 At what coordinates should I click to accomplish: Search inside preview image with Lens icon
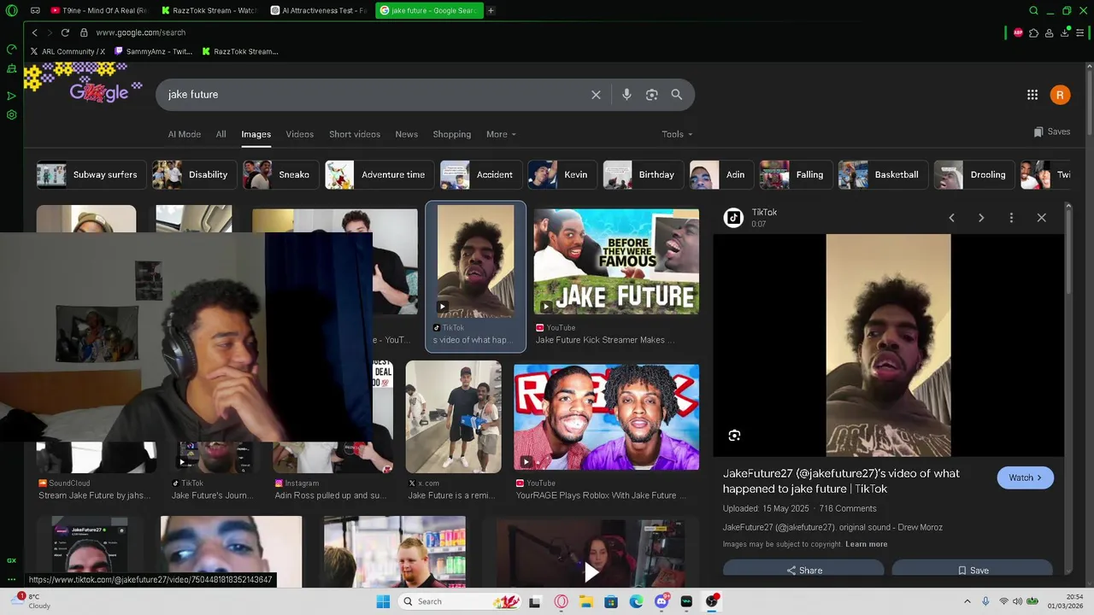click(x=734, y=436)
